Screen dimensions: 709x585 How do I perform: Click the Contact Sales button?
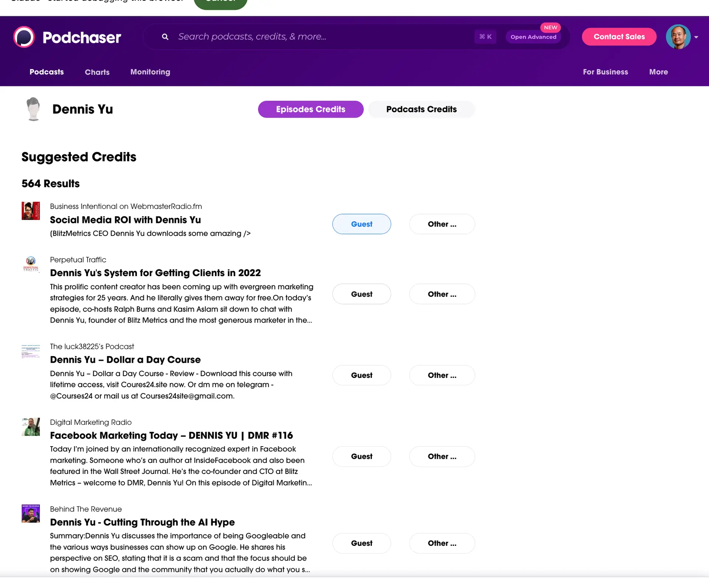click(x=619, y=37)
